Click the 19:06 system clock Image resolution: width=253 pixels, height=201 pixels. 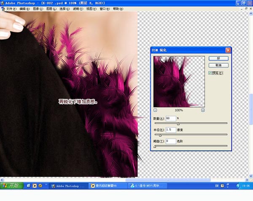tap(246, 186)
